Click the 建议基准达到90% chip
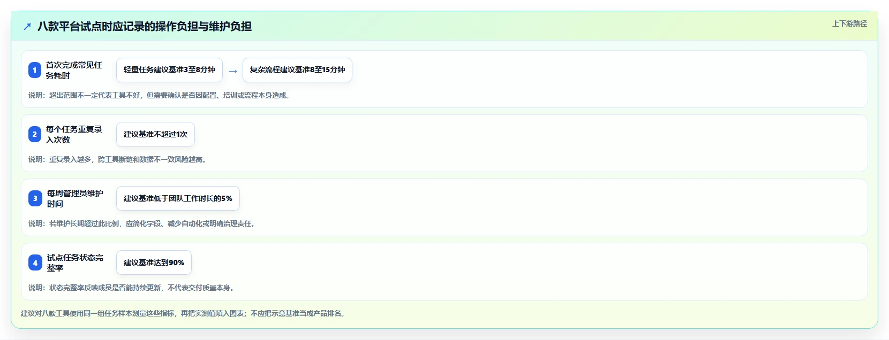The width and height of the screenshot is (889, 340). 154,262
